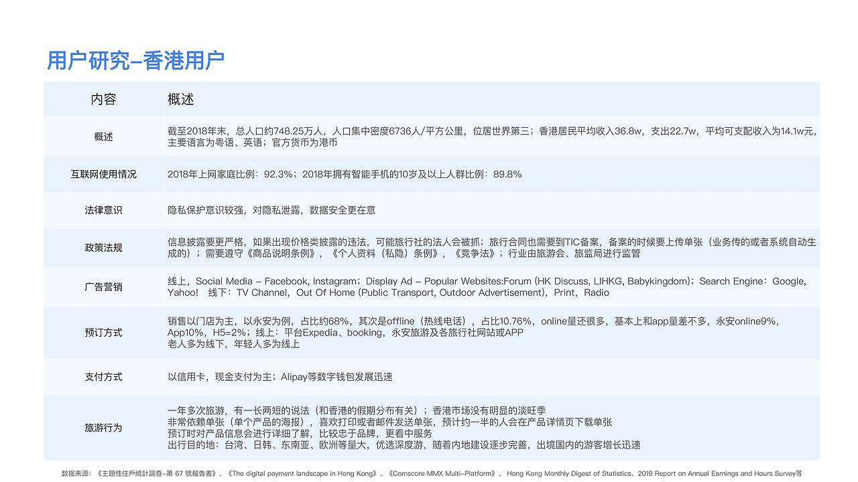Click the text '老人多为线下，年轻人多为线上'
The image size is (858, 482).
click(234, 344)
